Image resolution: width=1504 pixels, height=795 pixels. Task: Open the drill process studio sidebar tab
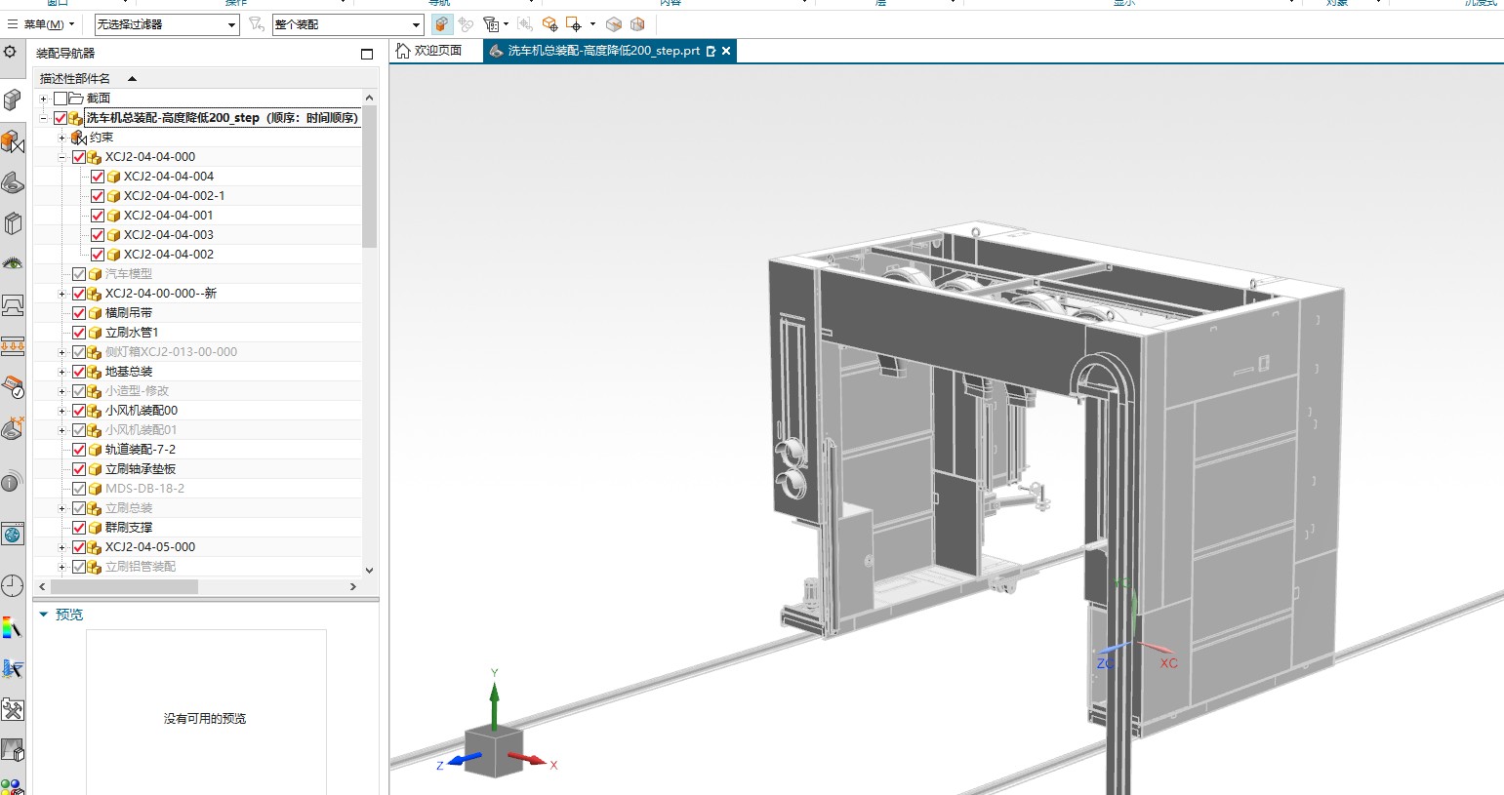[x=12, y=668]
